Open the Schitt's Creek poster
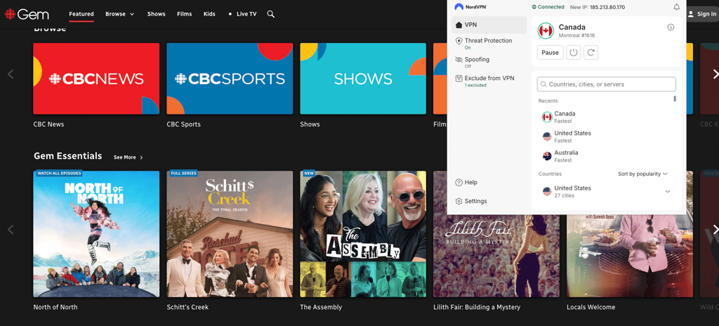This screenshot has width=719, height=326. 230,234
